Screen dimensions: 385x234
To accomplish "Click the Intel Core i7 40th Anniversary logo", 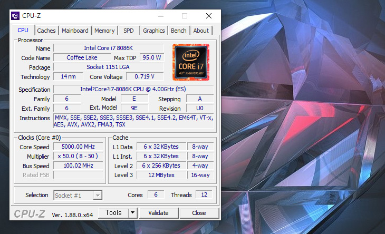I will (x=191, y=62).
